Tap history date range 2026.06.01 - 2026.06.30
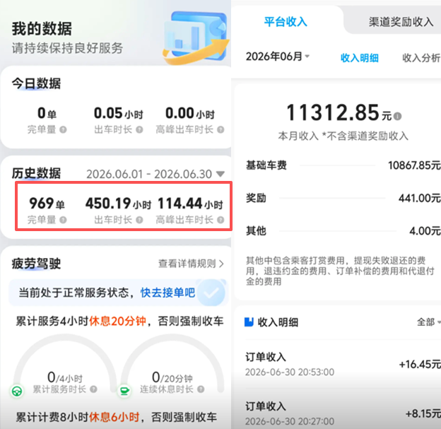 (x=149, y=174)
